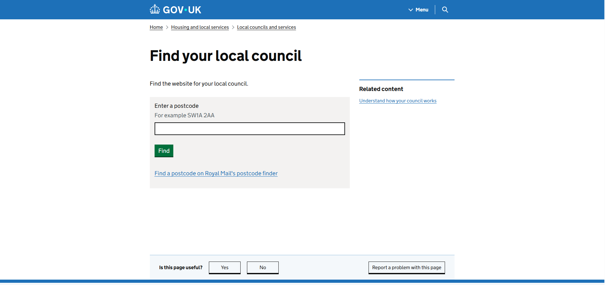Viewport: 605px width, 285px height.
Task: Click the chevron arrow beside Menu
Action: click(410, 10)
